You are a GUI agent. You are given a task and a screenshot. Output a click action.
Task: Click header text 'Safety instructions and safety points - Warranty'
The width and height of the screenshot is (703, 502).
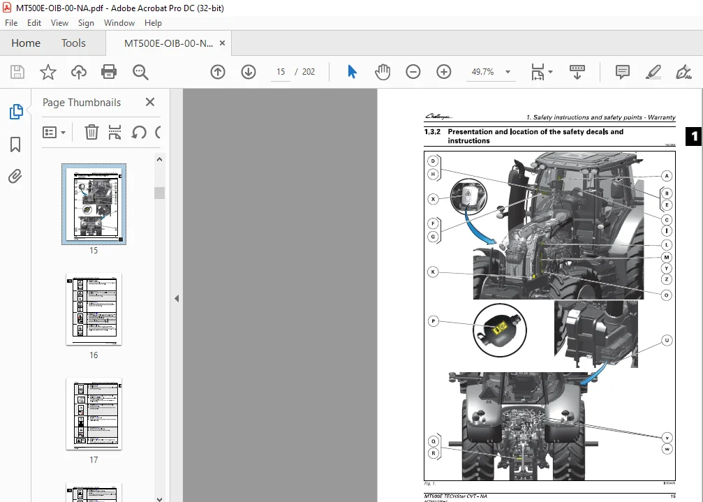click(604, 117)
